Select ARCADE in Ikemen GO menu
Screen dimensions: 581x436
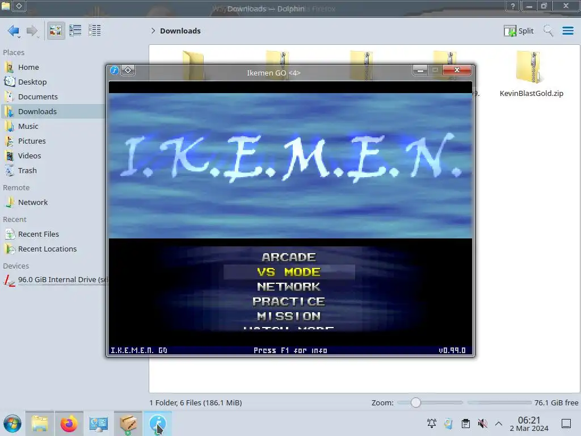point(289,257)
